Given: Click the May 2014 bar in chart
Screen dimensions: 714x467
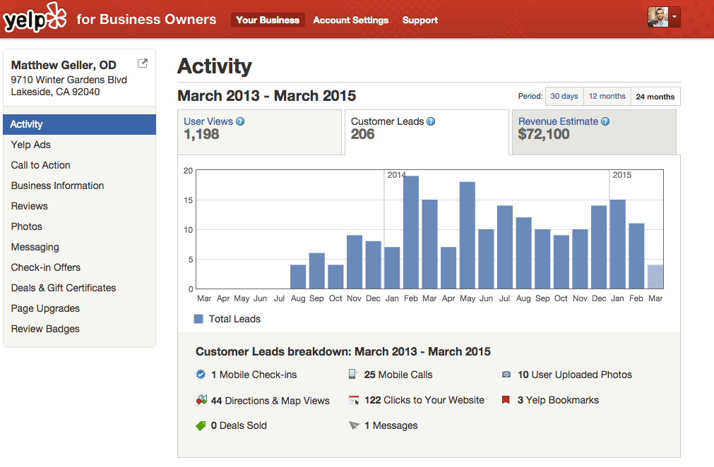Looking at the screenshot, I should (x=468, y=236).
